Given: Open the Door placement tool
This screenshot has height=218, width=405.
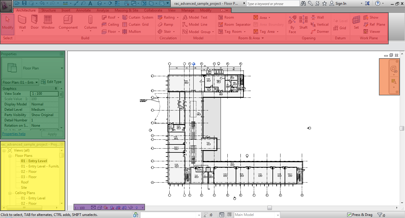Looking at the screenshot, I should click(x=34, y=22).
